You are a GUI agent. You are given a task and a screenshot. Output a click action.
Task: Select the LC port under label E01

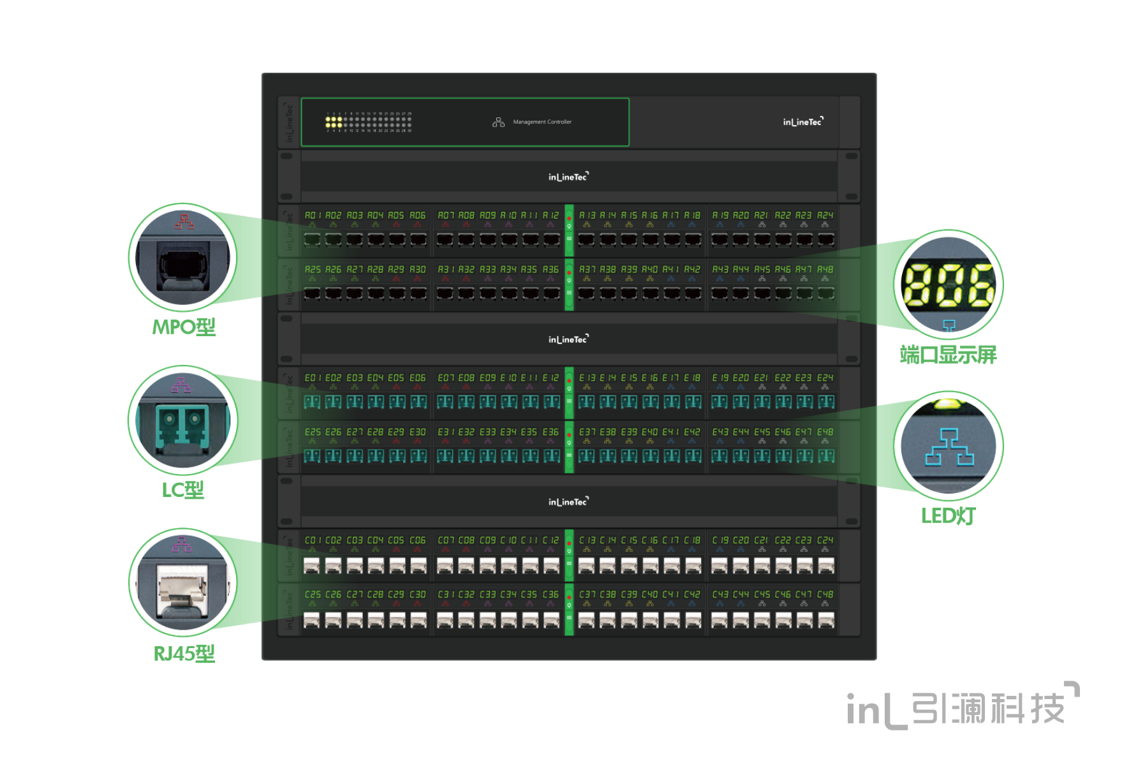pyautogui.click(x=312, y=402)
